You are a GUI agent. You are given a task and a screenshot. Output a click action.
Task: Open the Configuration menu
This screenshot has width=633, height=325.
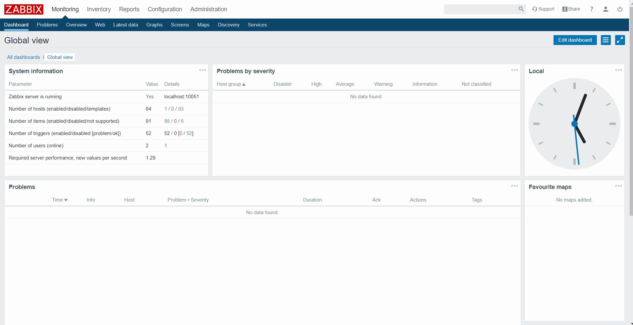pos(165,9)
